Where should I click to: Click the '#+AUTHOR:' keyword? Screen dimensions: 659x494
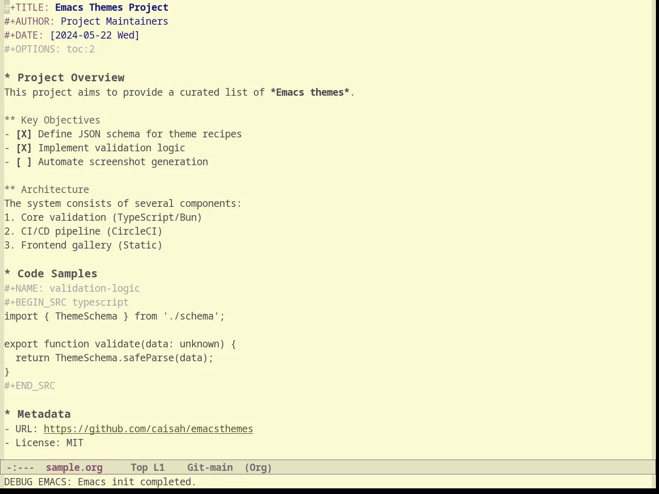point(29,22)
